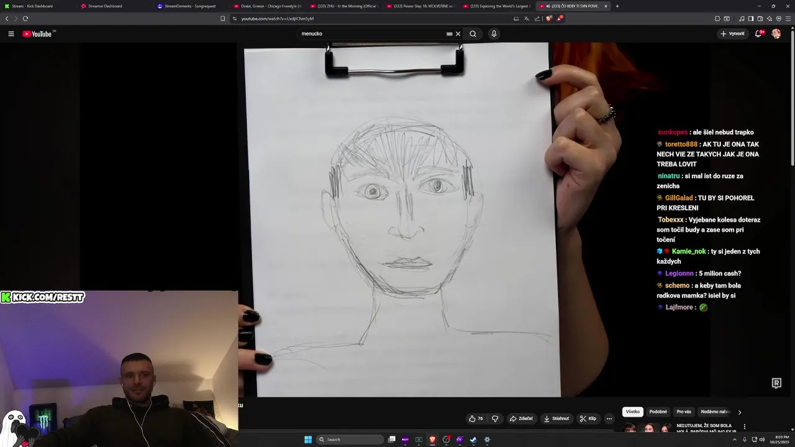Switch to Stream - Kick Dashboard tab

pyautogui.click(x=37, y=6)
